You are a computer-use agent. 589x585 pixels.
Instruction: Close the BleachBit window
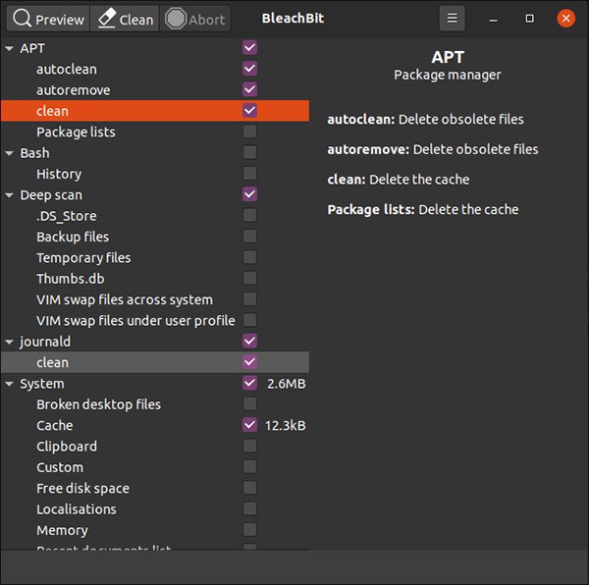click(565, 18)
